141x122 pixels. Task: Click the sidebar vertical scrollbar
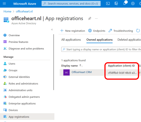53,62
